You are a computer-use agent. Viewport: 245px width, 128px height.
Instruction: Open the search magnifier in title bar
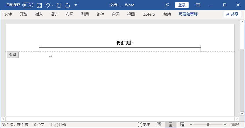point(167,5)
